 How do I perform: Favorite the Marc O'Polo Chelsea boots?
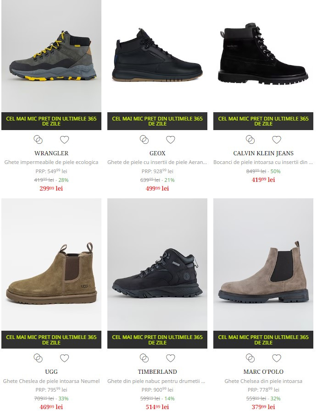coord(277,358)
